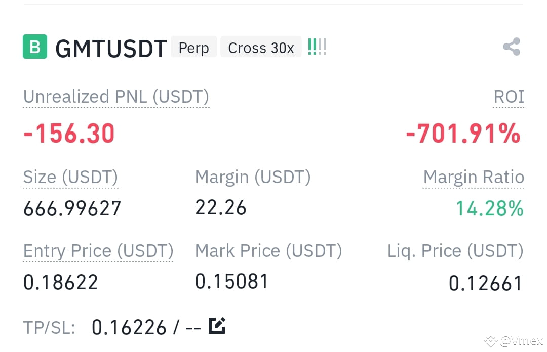Tap the Entry Price (USDT) label
The image size is (547, 352).
pyautogui.click(x=98, y=251)
